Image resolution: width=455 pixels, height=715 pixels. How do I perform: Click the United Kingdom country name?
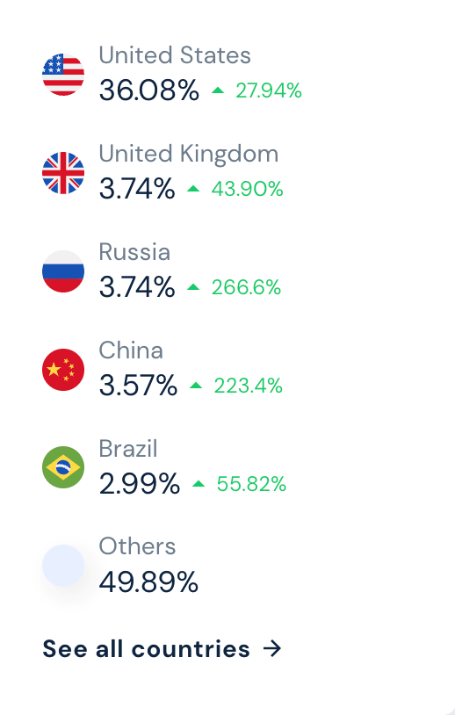(x=189, y=154)
